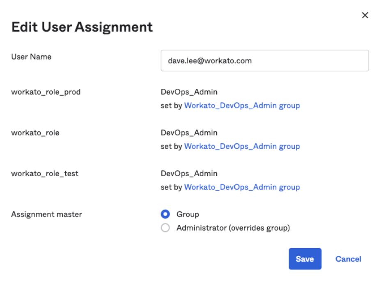The height and width of the screenshot is (281, 381).
Task: Open the group link for workato_role
Action: coord(242,146)
